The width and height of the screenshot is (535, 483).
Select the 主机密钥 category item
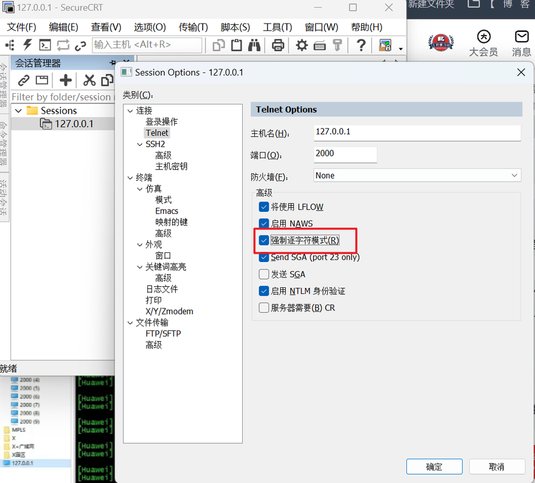pyautogui.click(x=171, y=167)
